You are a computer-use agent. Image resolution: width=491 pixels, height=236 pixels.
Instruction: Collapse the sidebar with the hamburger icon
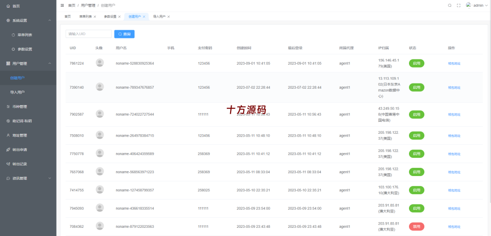tap(62, 5)
